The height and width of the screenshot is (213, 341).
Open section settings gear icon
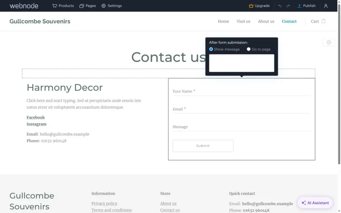[x=329, y=42]
